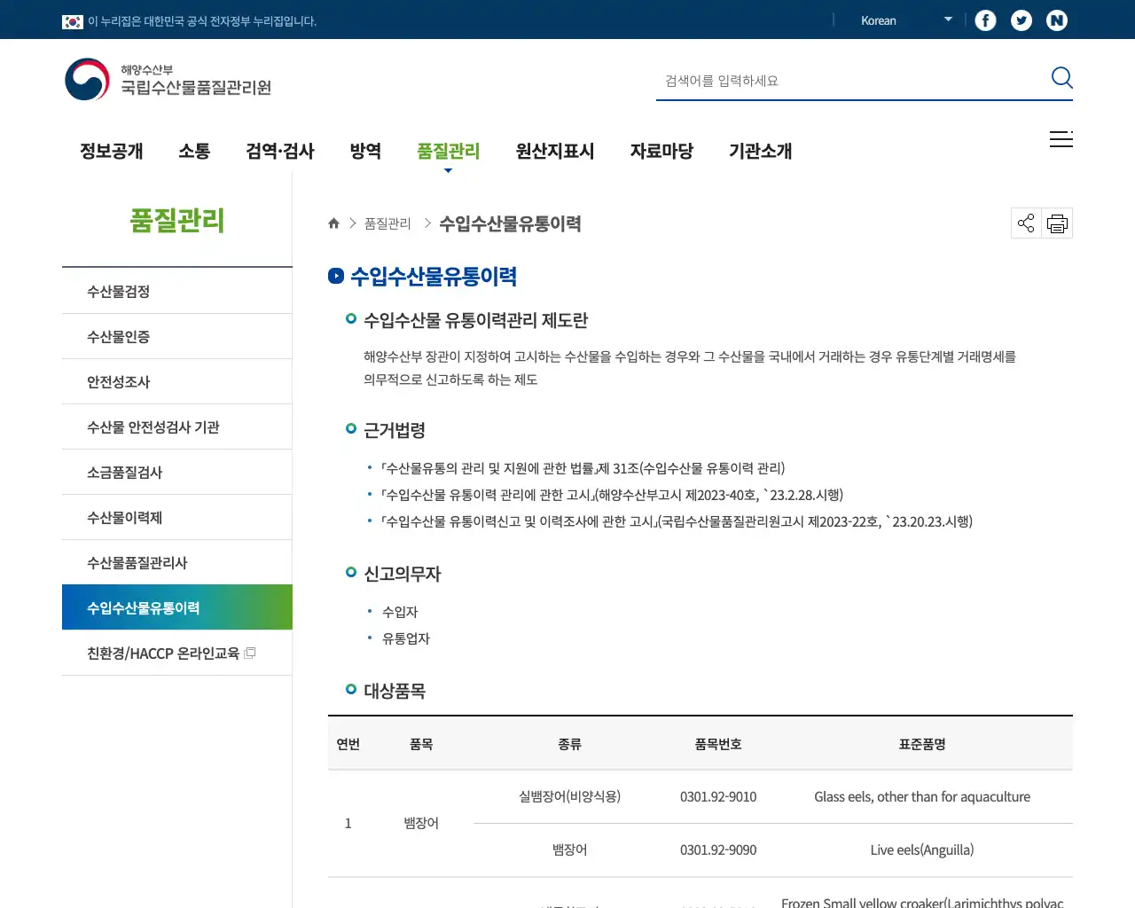The height and width of the screenshot is (908, 1135).
Task: Select 수산물 안전성검사 기관 in sidebar
Action: click(177, 427)
